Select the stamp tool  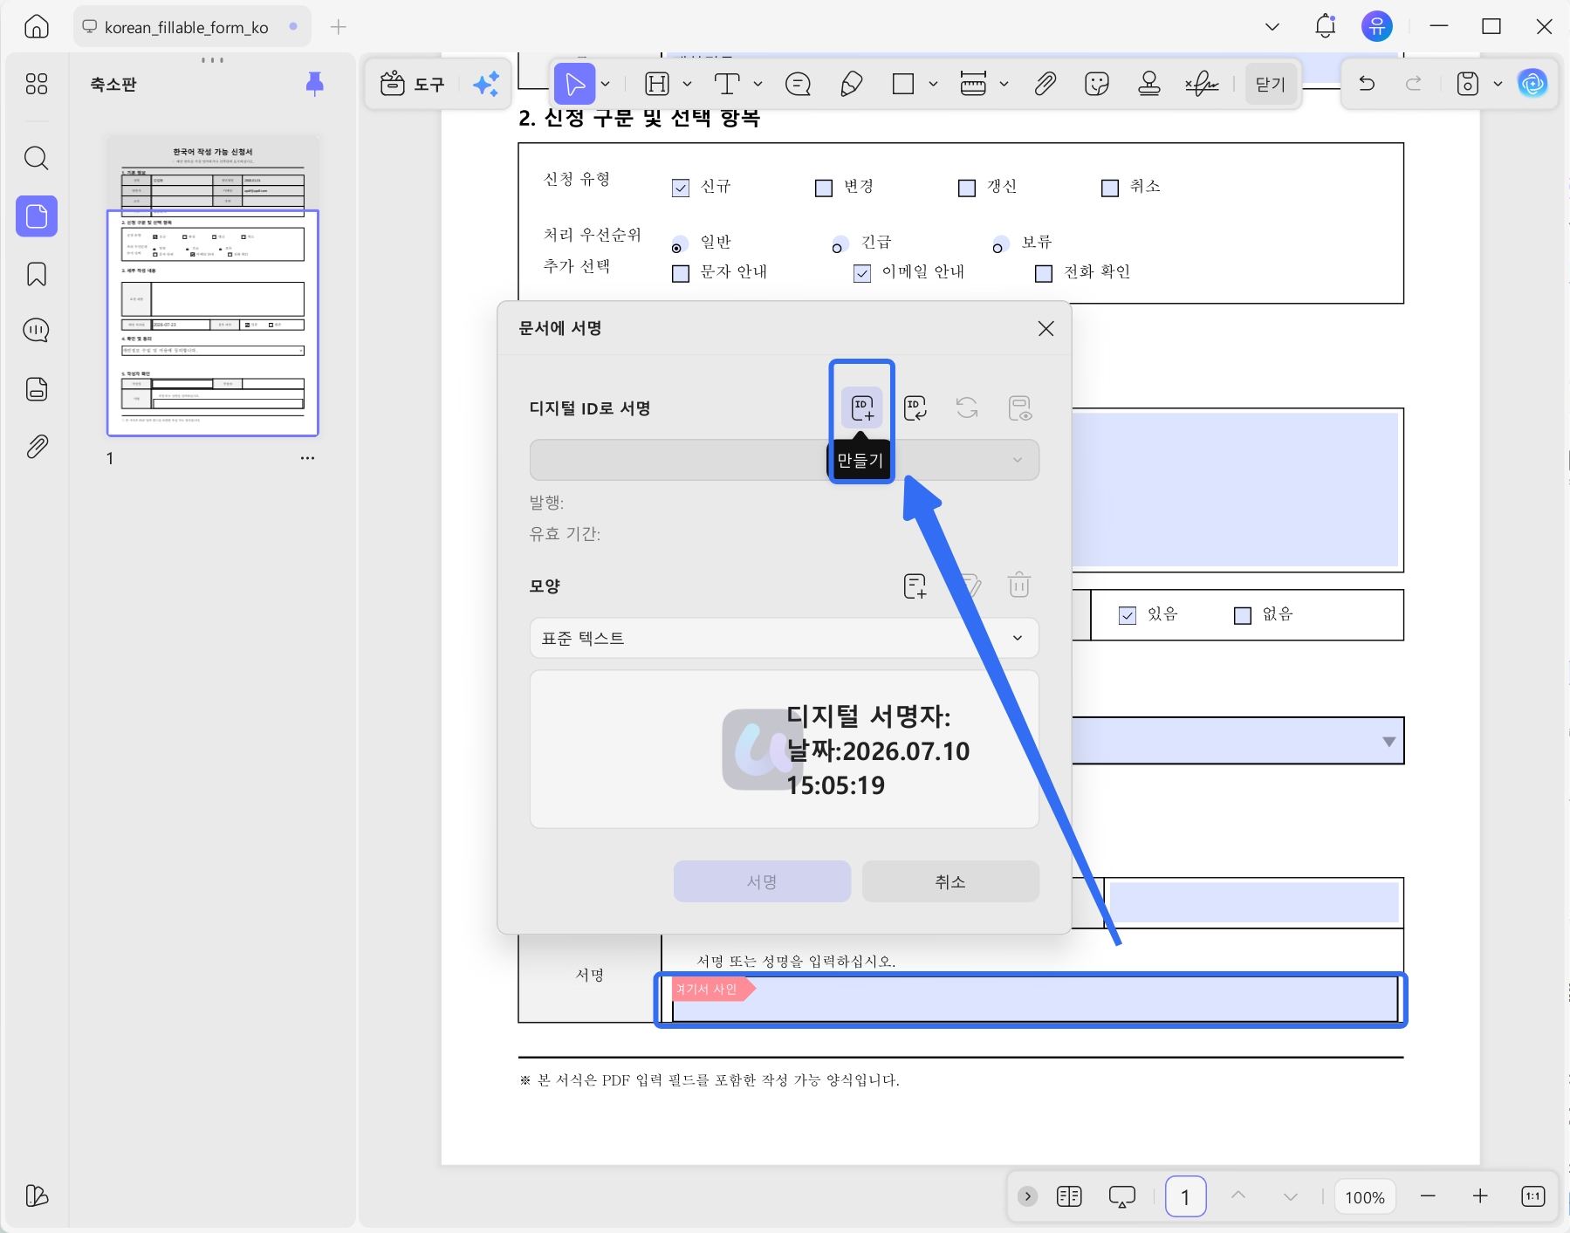1149,84
